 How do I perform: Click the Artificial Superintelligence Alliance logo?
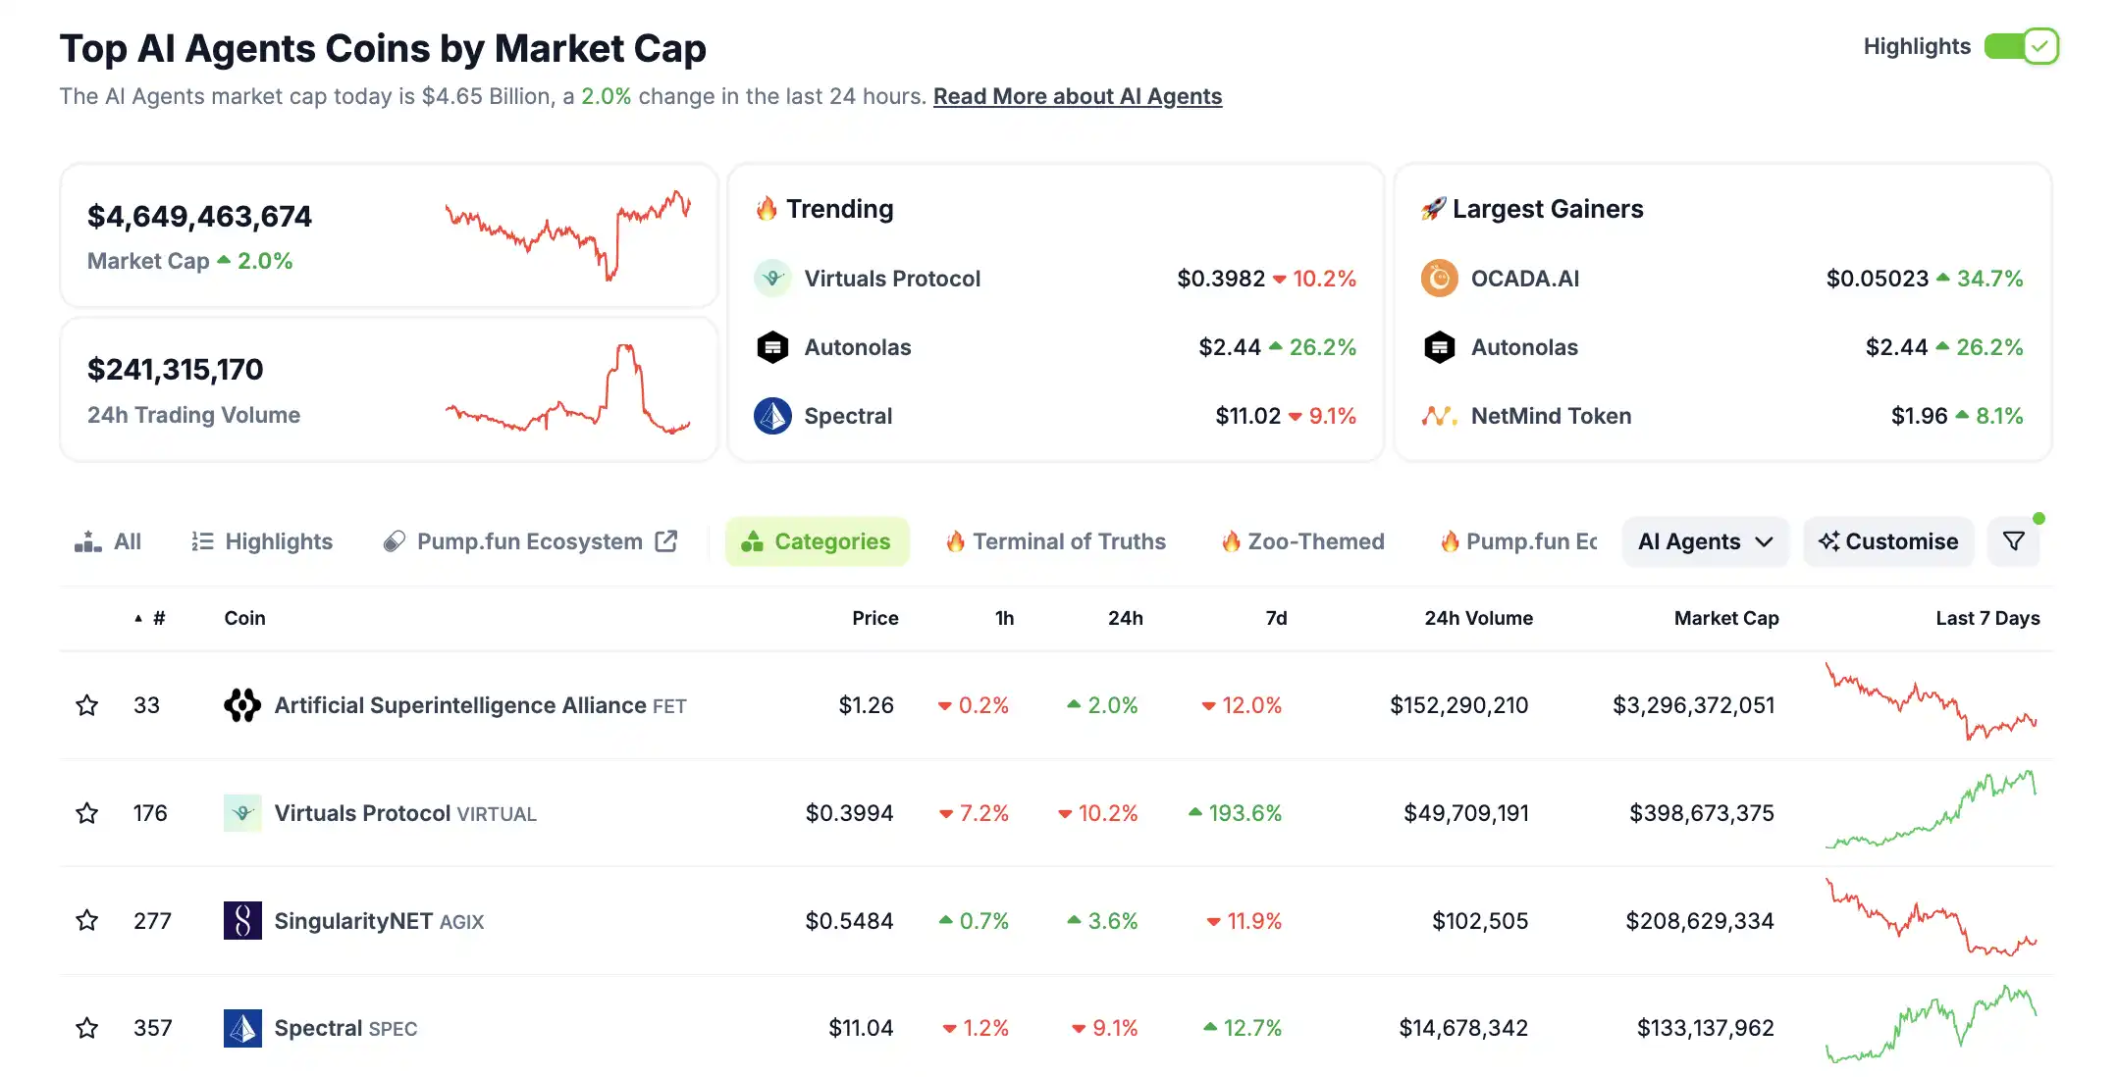242,705
